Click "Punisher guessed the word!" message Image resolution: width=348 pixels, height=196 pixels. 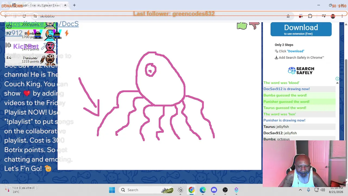tap(286, 102)
